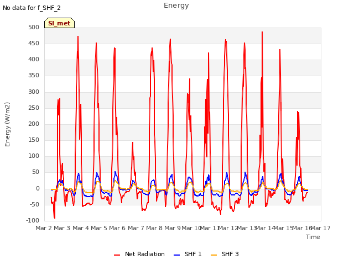Click the Mar 5 x-axis date label
Image resolution: width=354 pixels, height=265 pixels.
click(x=99, y=228)
